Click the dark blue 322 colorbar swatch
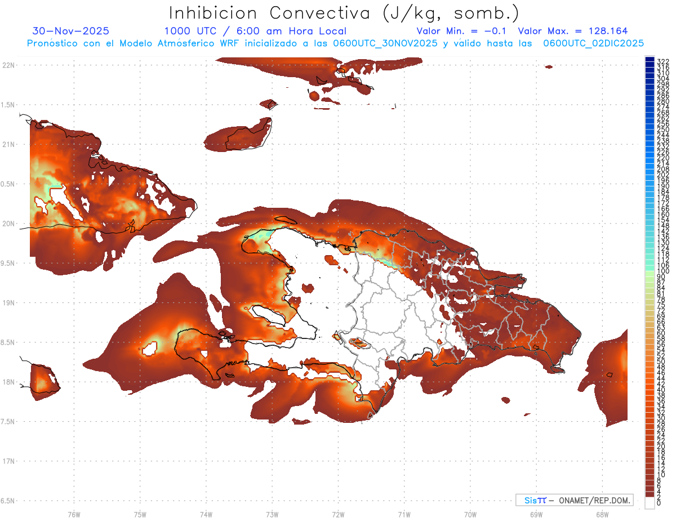676x522 pixels. pos(650,60)
